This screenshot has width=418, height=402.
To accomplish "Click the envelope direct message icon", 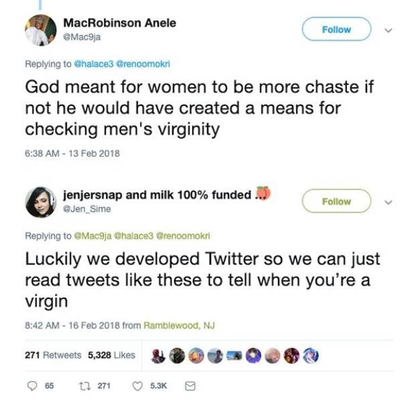I will [190, 386].
